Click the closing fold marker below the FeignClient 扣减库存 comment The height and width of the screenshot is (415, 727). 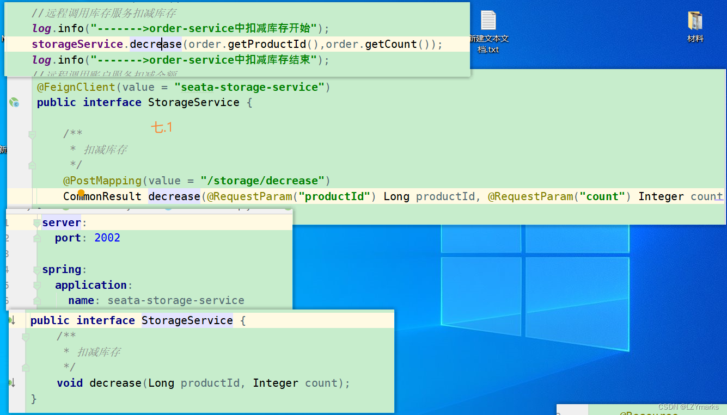tap(32, 165)
